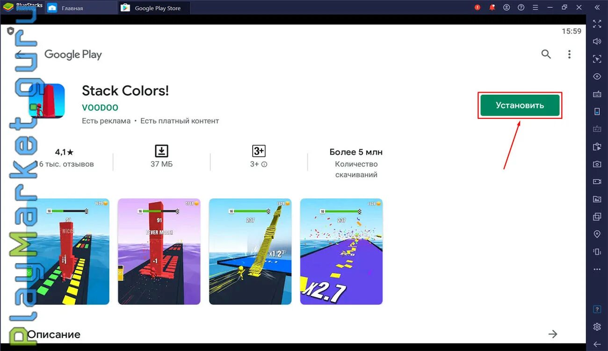Image resolution: width=608 pixels, height=351 pixels.
Task: Open the VOODOO developer page
Action: (100, 108)
